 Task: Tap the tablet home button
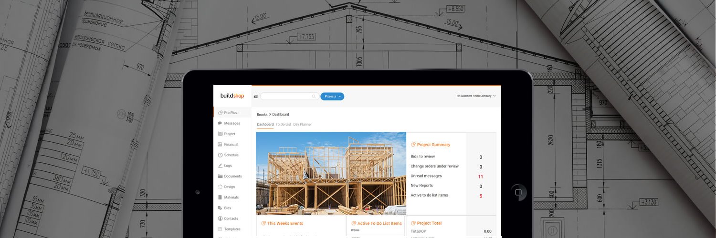[x=518, y=192]
